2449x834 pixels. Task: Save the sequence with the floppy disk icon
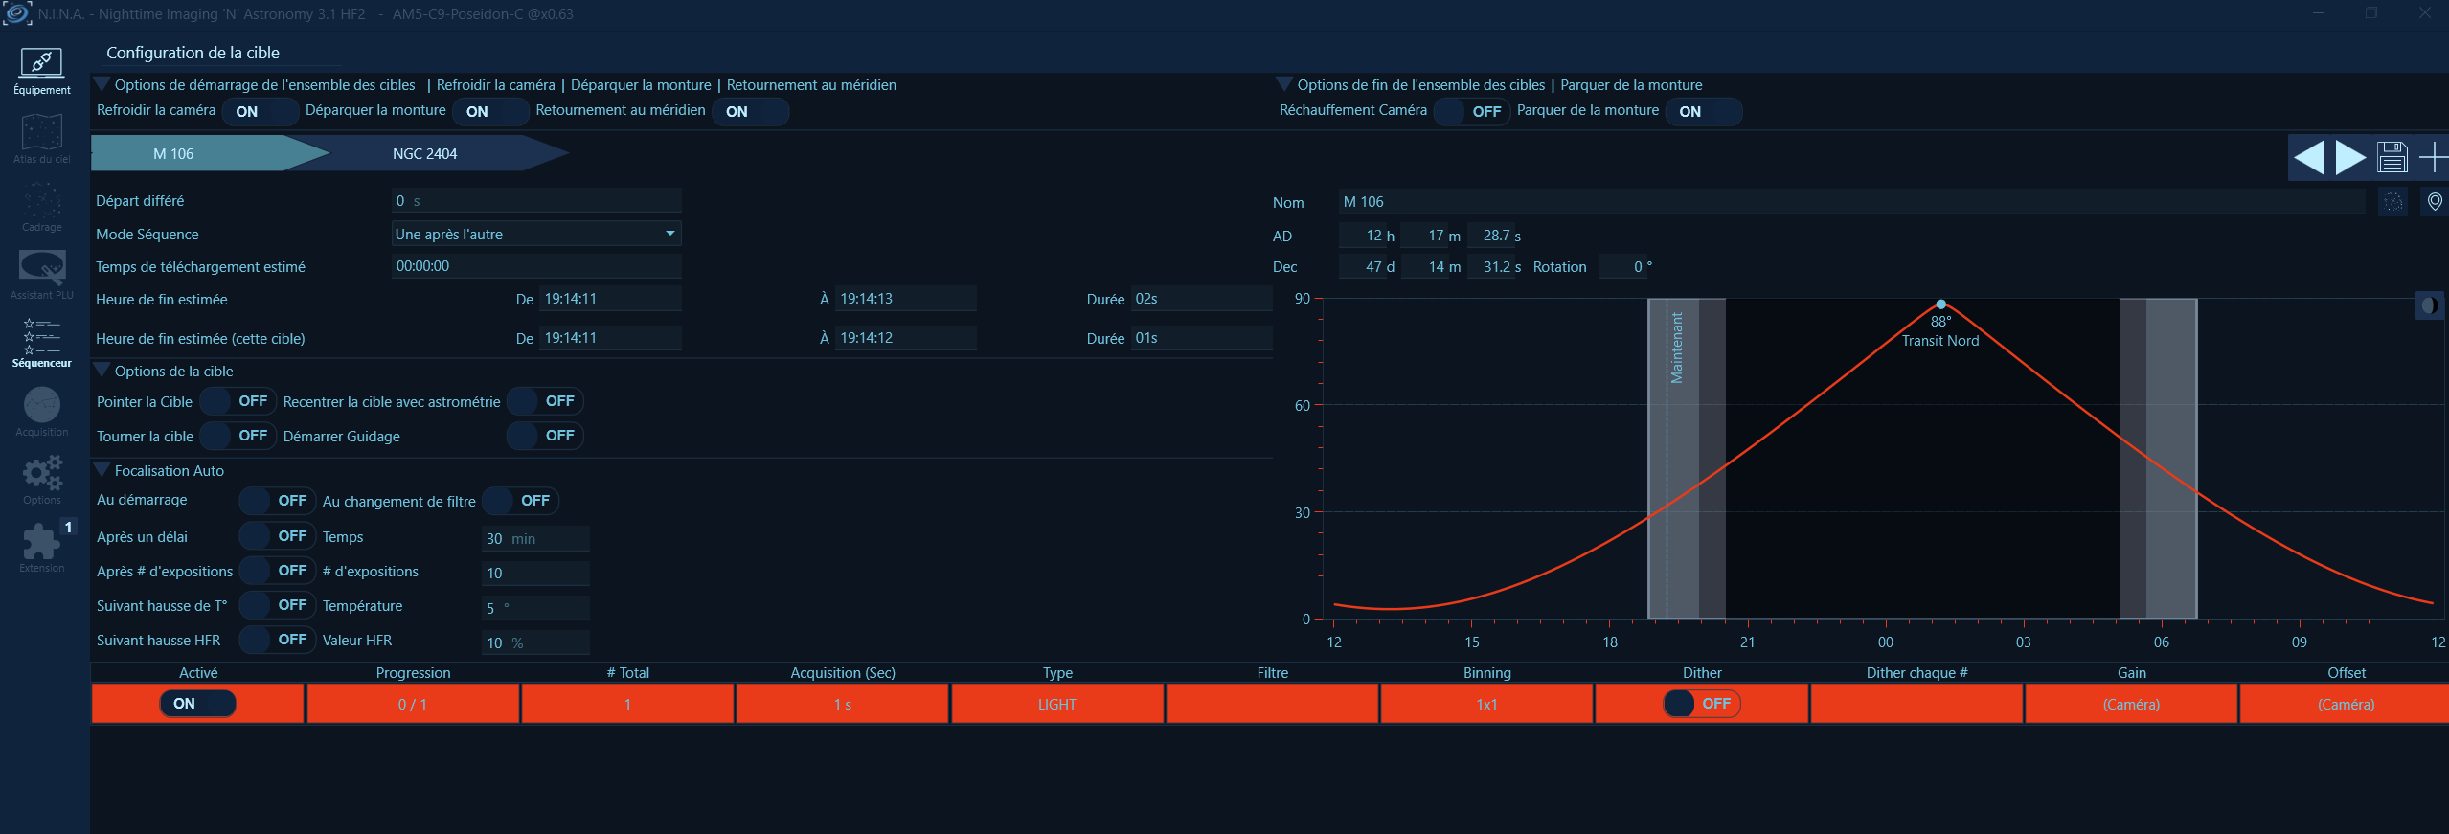[2392, 157]
